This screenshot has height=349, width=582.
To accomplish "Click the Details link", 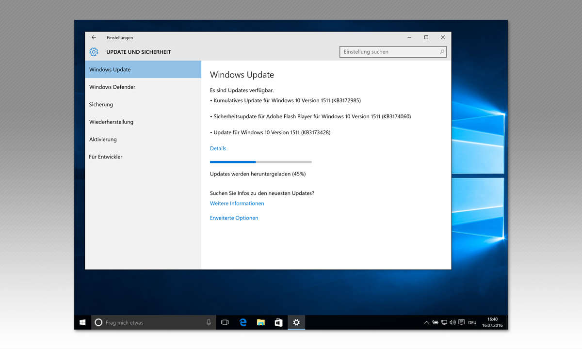I will (218, 148).
